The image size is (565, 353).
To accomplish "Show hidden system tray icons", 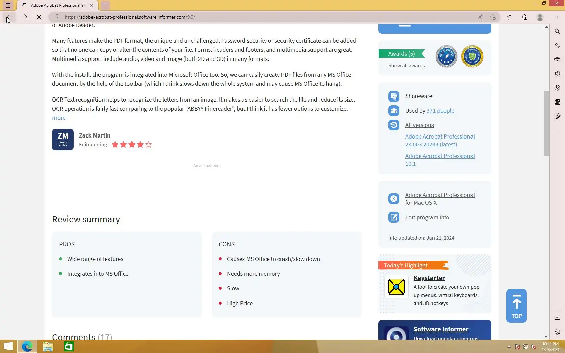I will 509,347.
